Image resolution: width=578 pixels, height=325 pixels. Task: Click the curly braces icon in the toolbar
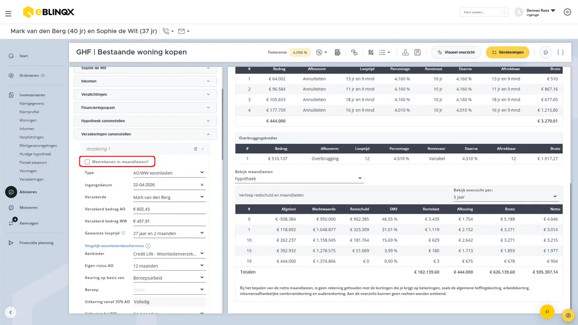pyautogui.click(x=560, y=52)
